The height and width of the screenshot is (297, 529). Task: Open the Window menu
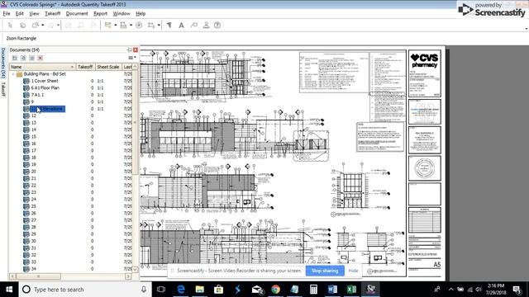pos(122,13)
